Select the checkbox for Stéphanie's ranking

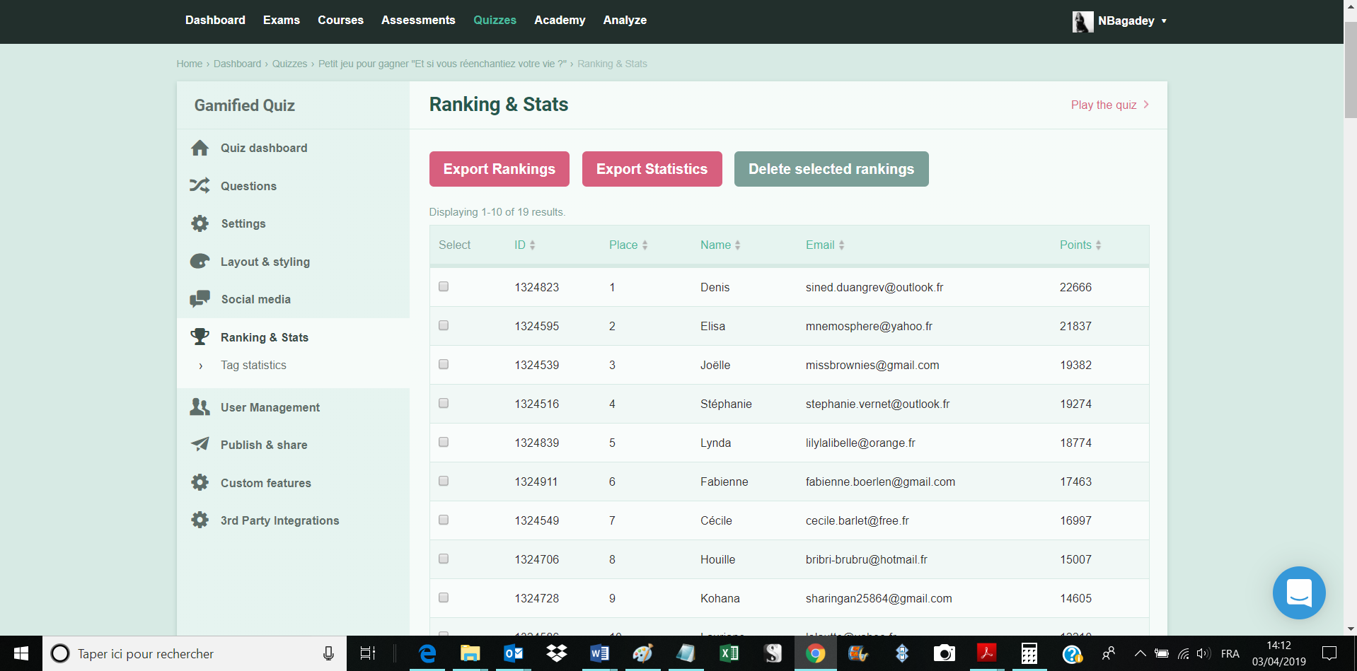coord(444,403)
